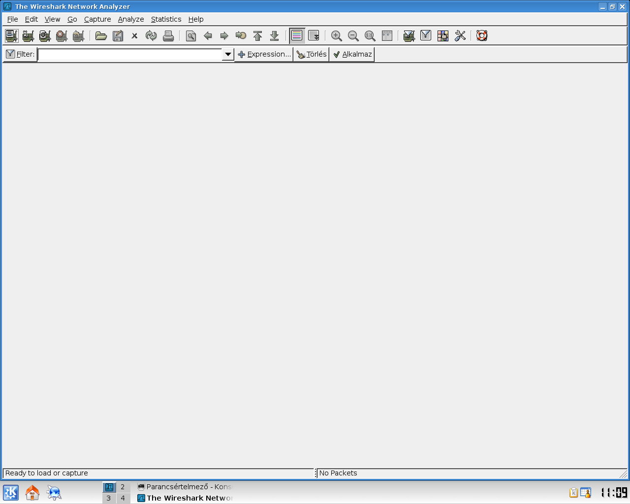
Task: Open help lifebuoy icon
Action: point(482,35)
